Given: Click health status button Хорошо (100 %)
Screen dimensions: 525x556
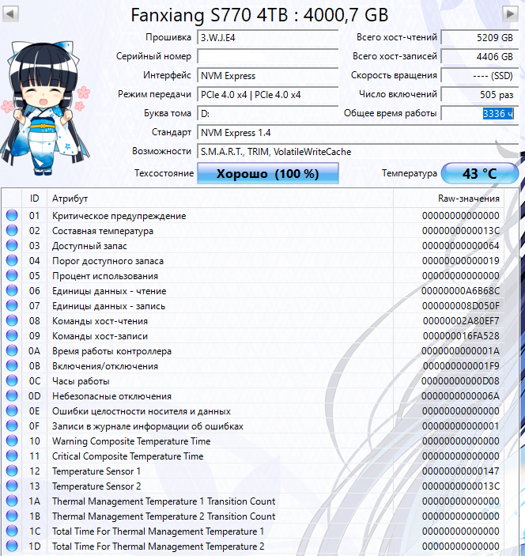Looking at the screenshot, I should (268, 173).
